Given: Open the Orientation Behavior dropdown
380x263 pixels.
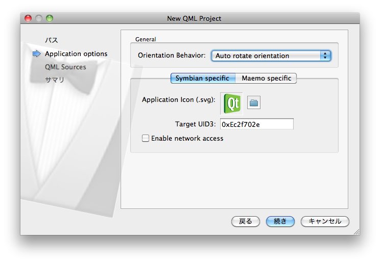Looking at the screenshot, I should pyautogui.click(x=271, y=56).
